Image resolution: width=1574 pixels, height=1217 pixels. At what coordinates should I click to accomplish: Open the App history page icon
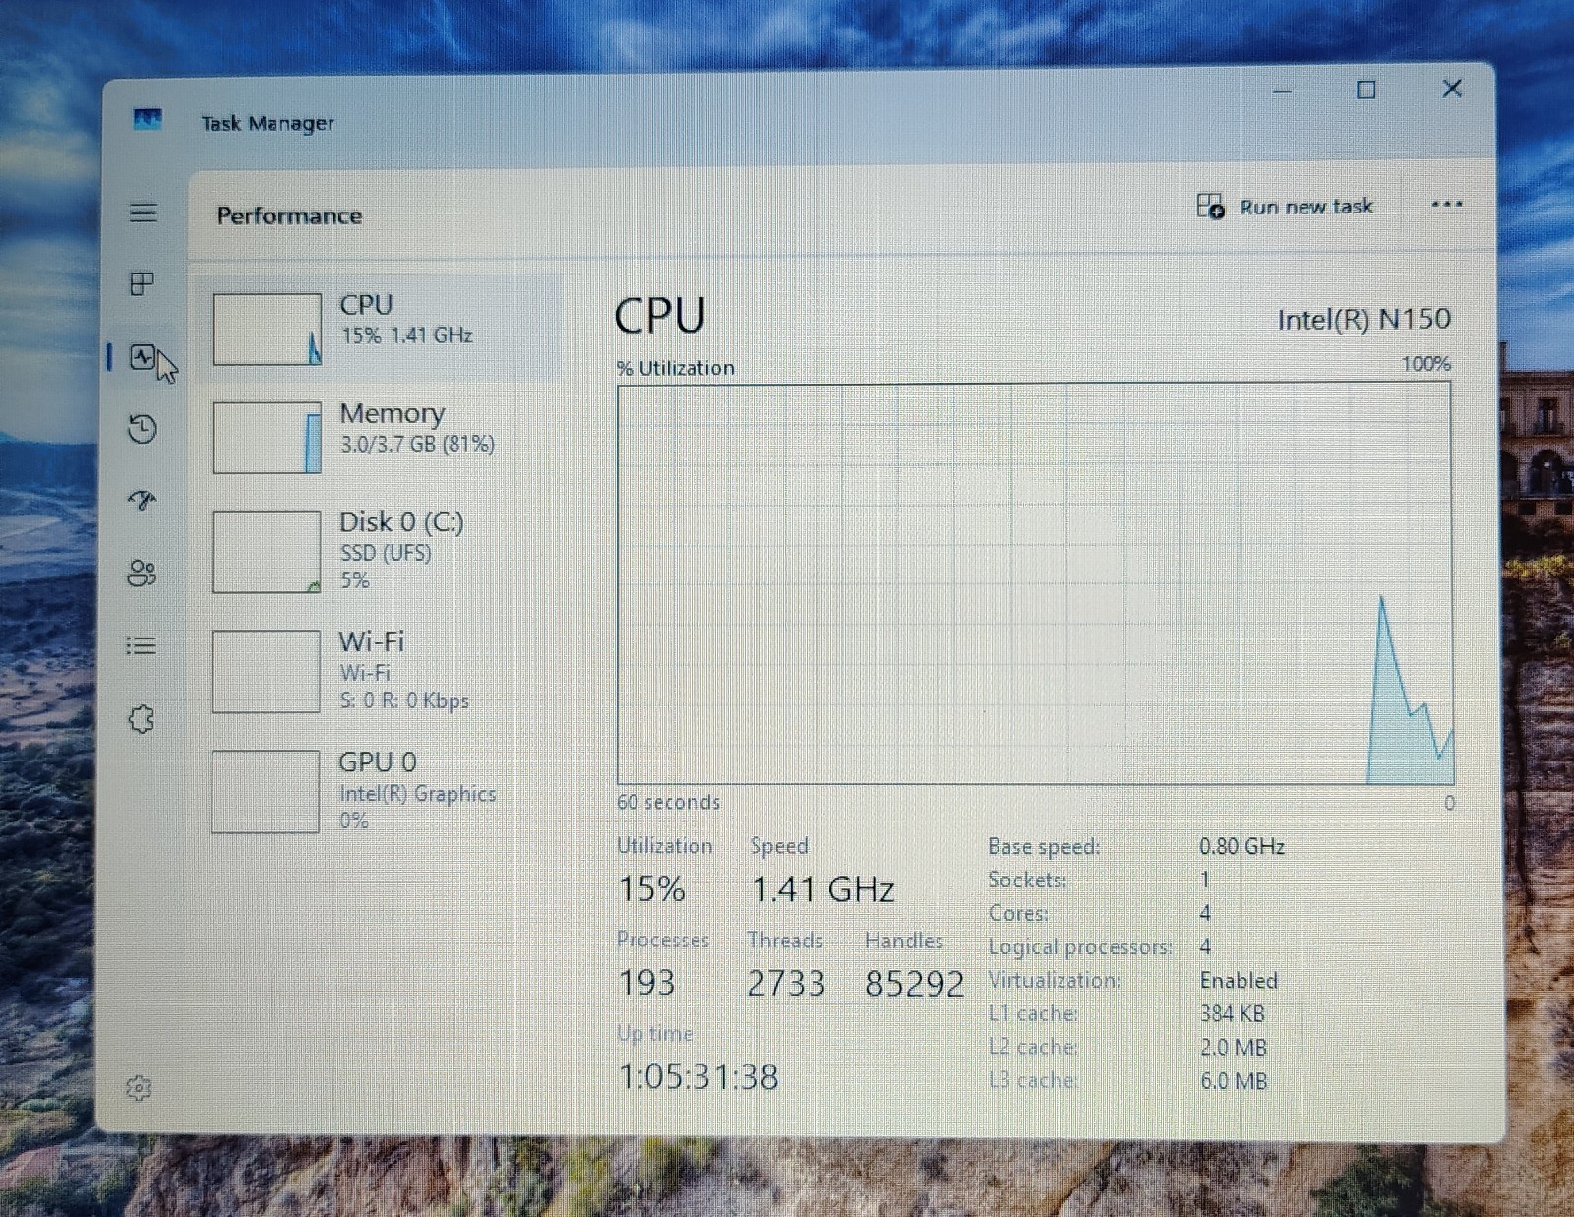tap(143, 429)
